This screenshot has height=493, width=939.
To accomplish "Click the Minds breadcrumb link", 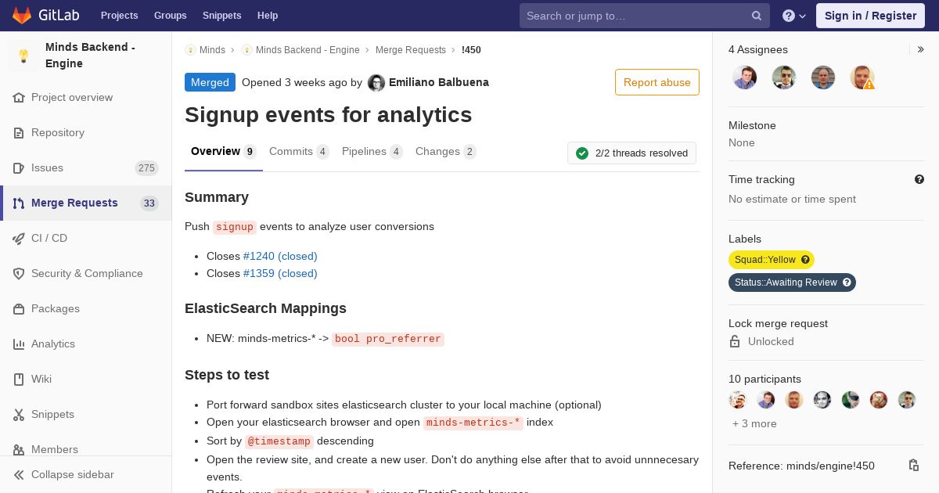I will click(212, 50).
